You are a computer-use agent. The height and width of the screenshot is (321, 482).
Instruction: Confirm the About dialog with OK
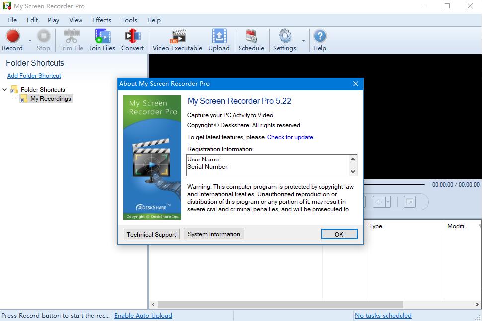point(339,234)
